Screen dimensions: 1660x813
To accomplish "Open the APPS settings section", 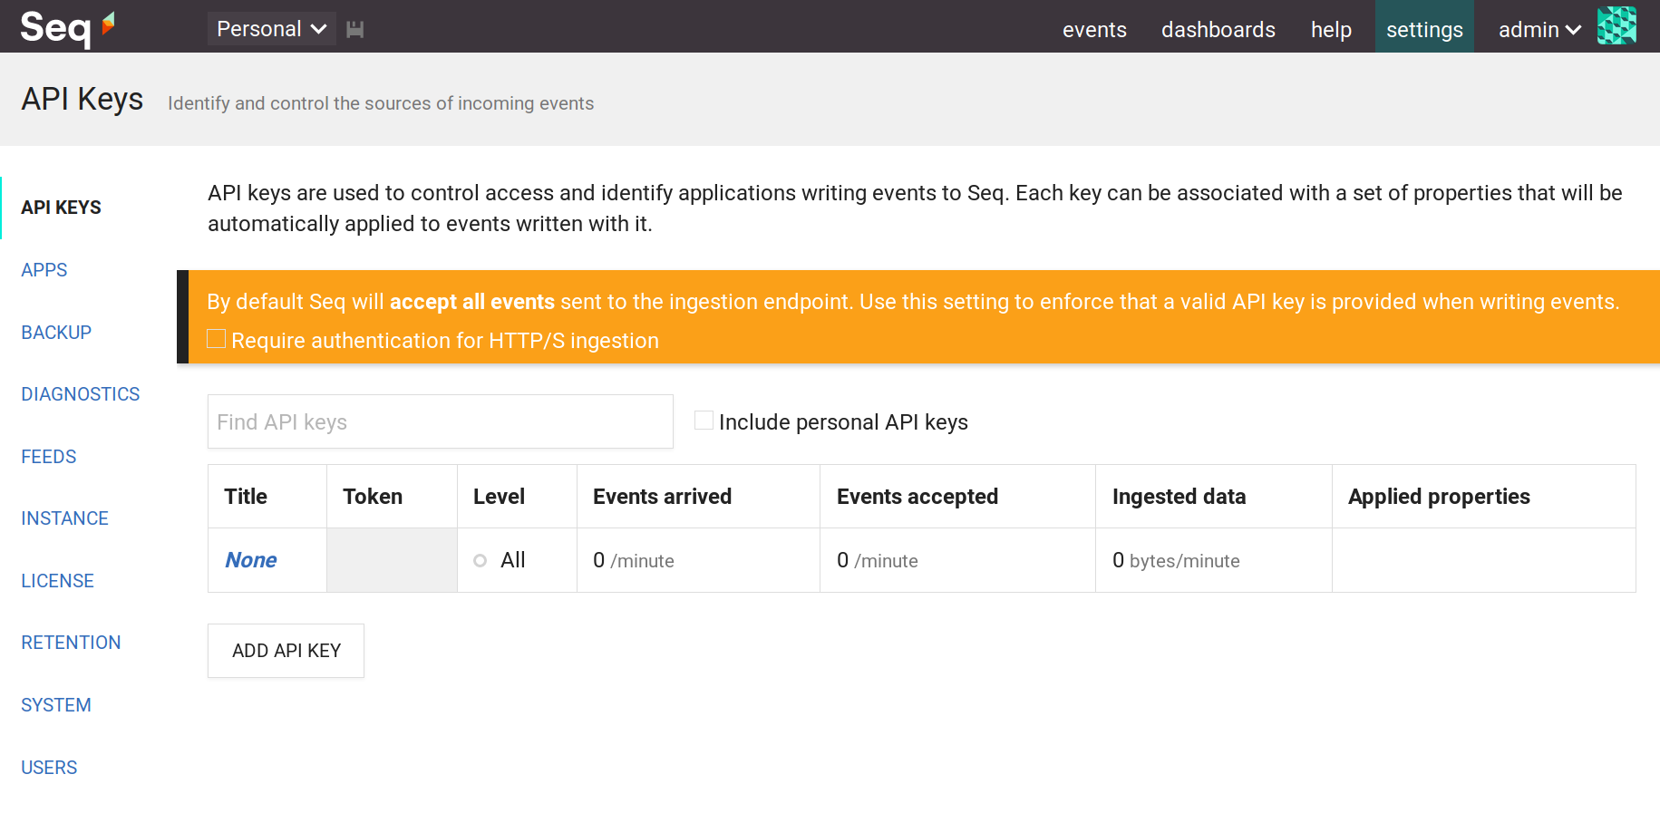I will (44, 270).
